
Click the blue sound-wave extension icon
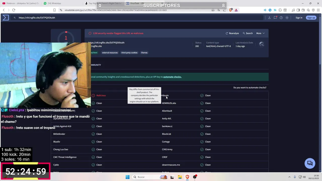click(265, 10)
